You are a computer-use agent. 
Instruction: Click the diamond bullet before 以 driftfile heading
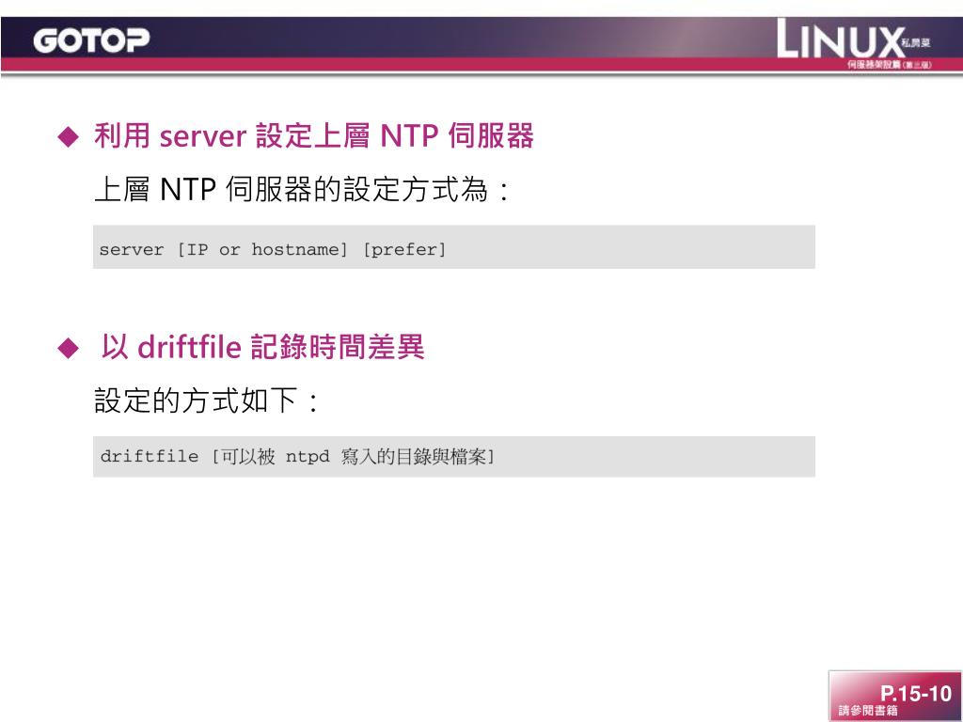point(68,348)
